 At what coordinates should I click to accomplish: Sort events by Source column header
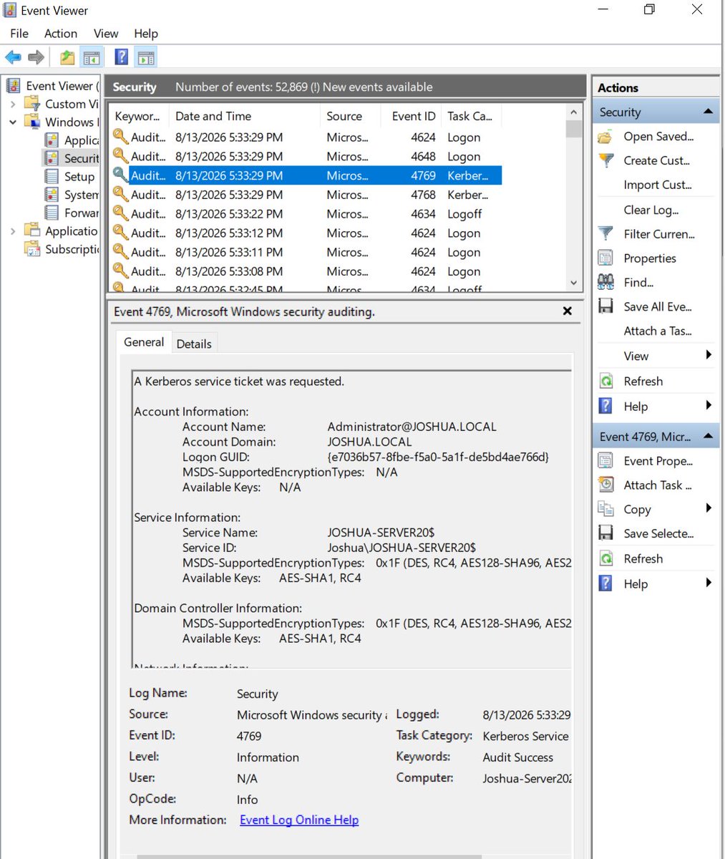tap(352, 116)
